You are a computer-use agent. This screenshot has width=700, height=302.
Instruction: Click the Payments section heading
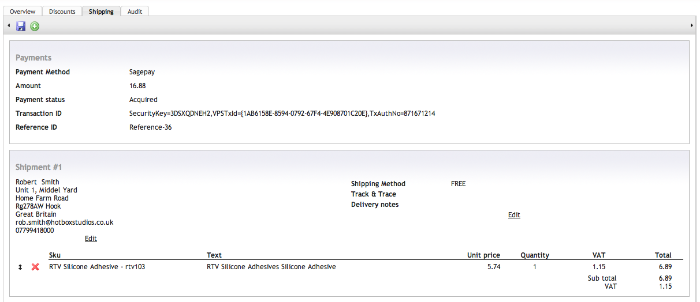click(x=33, y=58)
